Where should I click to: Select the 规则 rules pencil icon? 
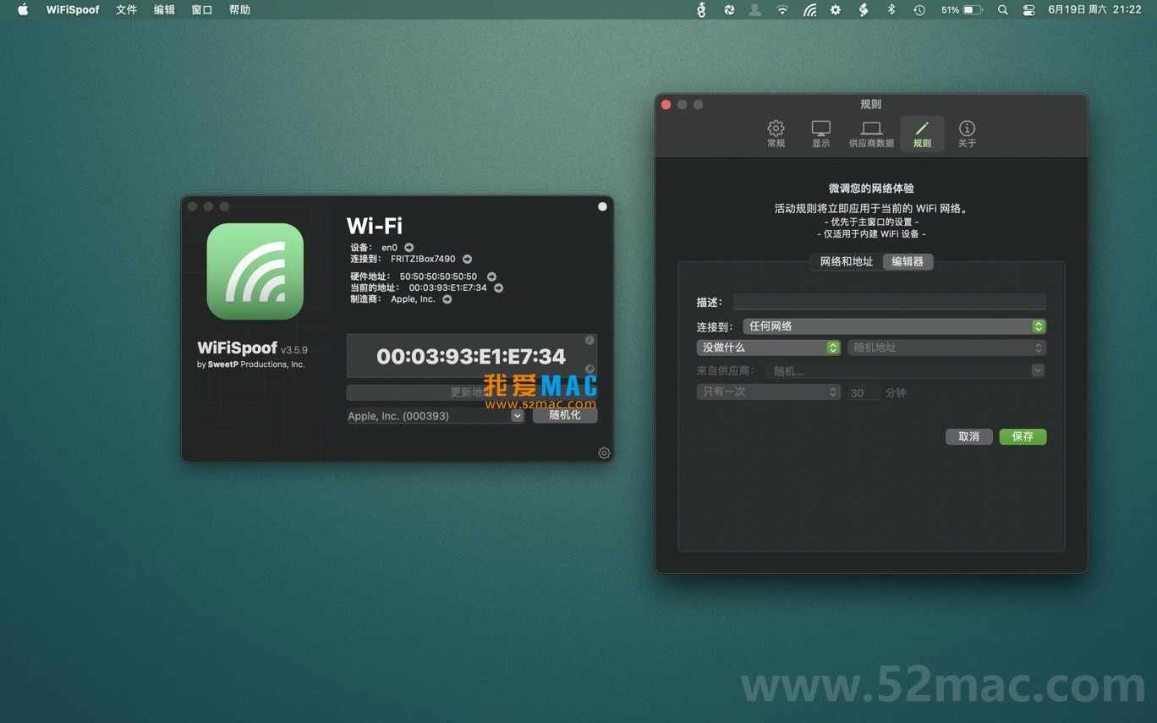[921, 133]
